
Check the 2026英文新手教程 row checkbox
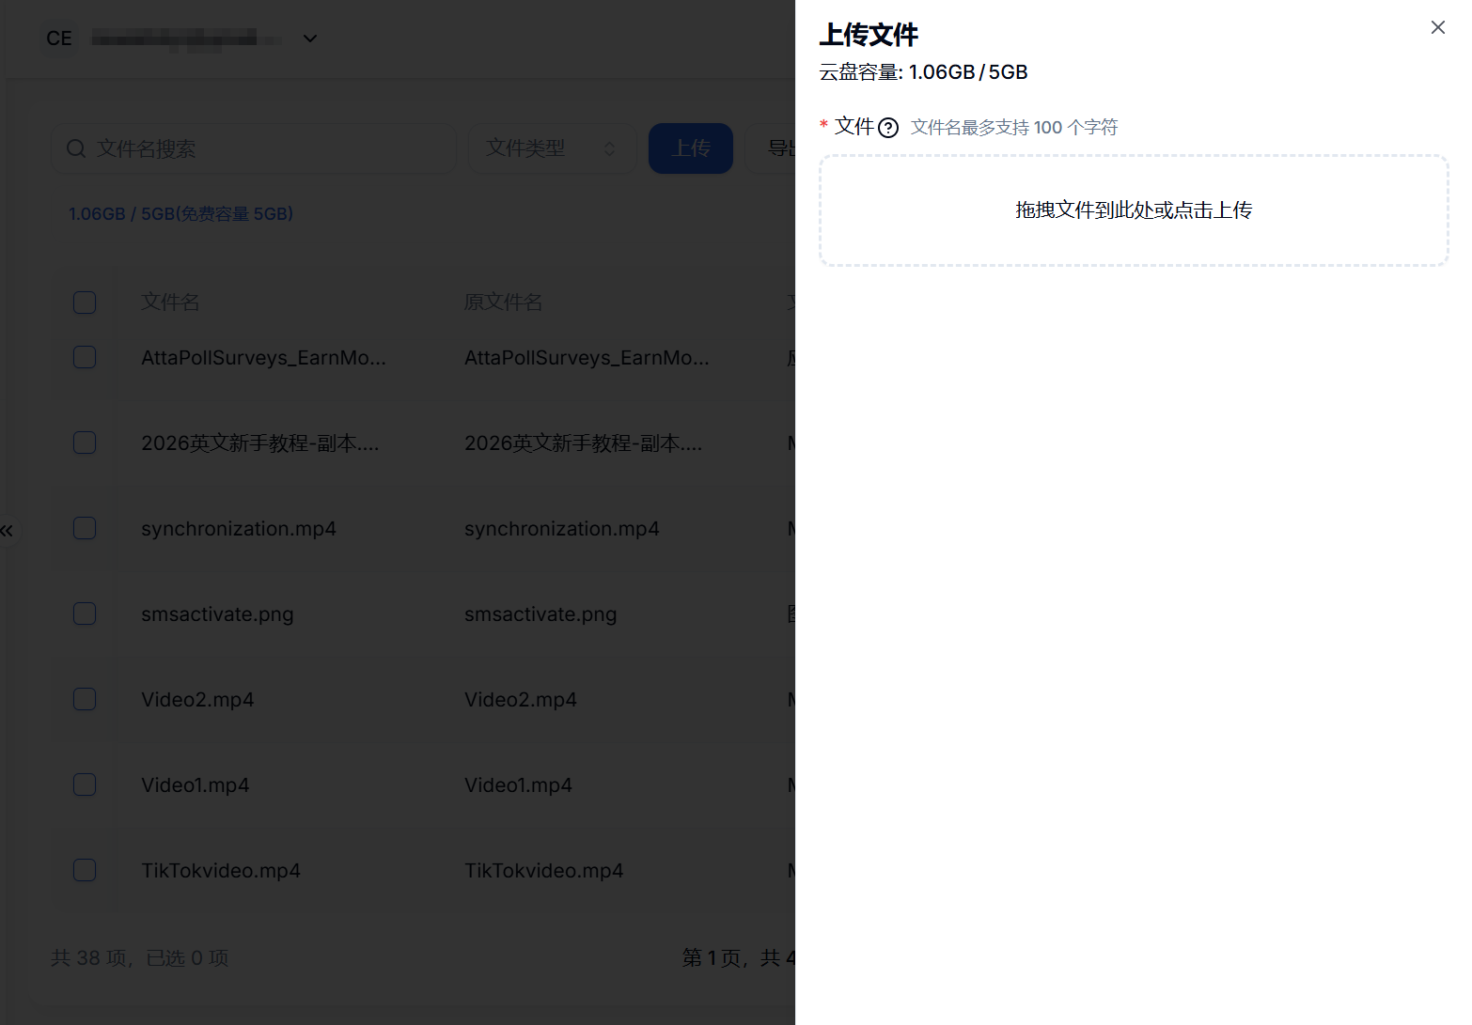85,443
